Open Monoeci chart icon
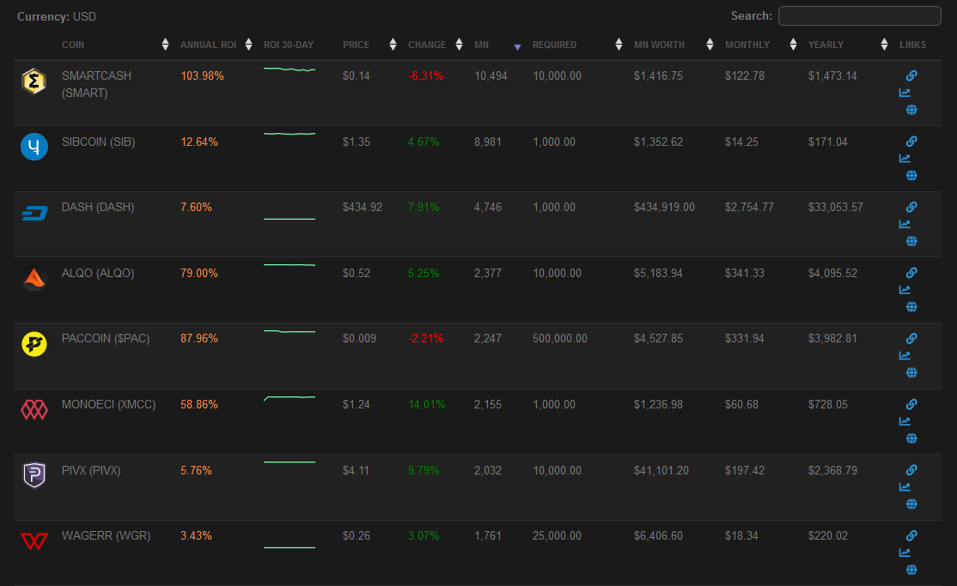This screenshot has width=957, height=586. 905,421
